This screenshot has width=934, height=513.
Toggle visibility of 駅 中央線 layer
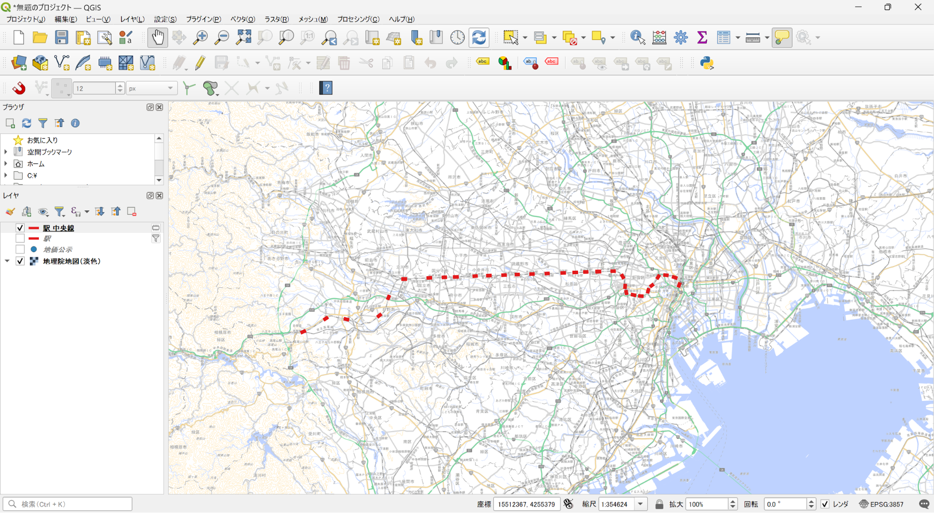[x=20, y=228]
